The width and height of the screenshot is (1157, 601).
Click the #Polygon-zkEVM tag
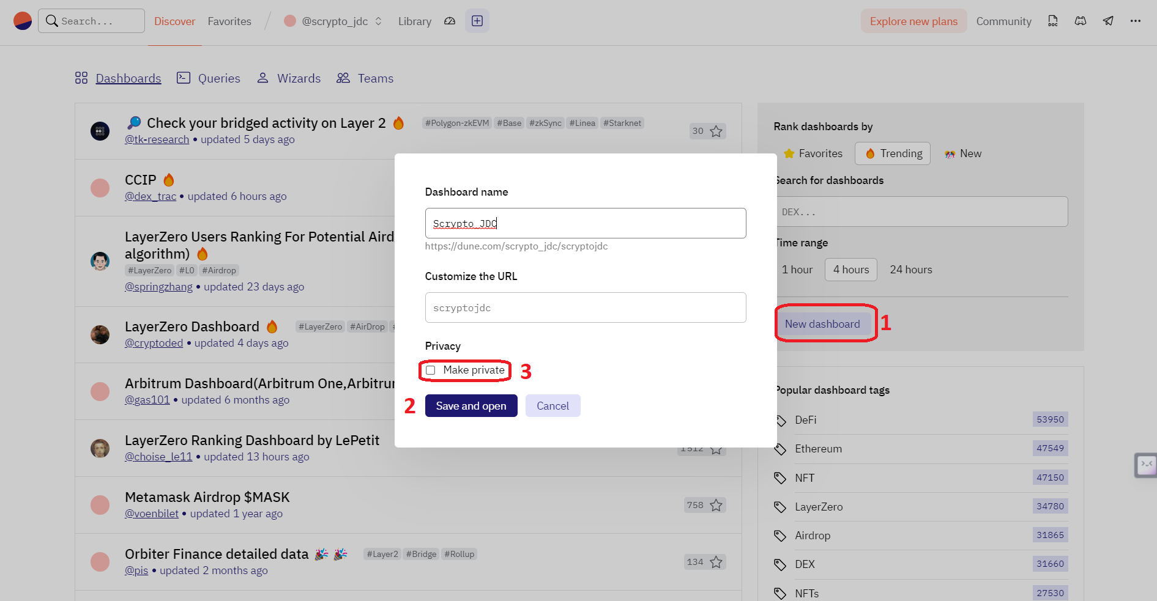(457, 123)
